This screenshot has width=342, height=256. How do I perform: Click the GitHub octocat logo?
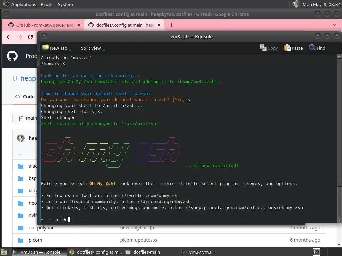click(x=12, y=56)
